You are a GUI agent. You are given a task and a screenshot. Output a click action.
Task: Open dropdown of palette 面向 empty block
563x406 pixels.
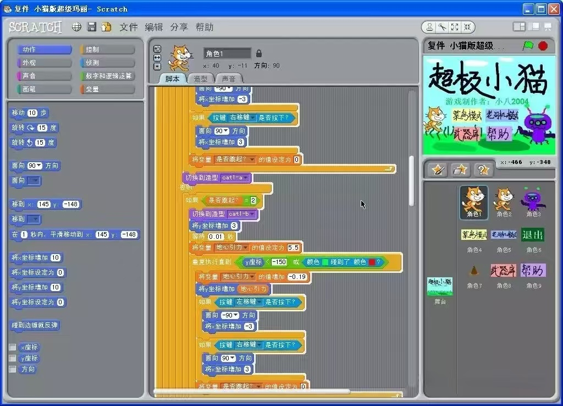[x=34, y=180]
